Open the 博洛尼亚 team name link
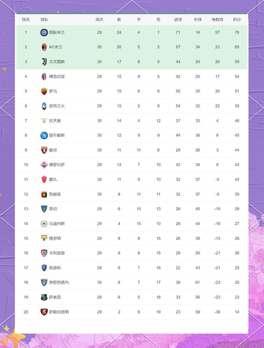 [x=57, y=77]
